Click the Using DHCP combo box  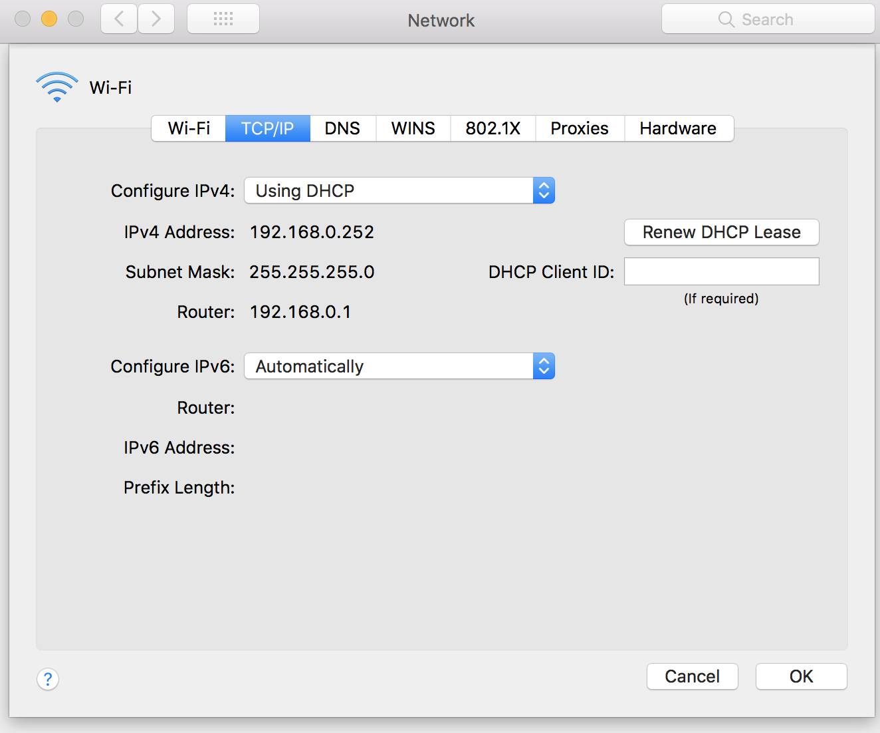(389, 191)
